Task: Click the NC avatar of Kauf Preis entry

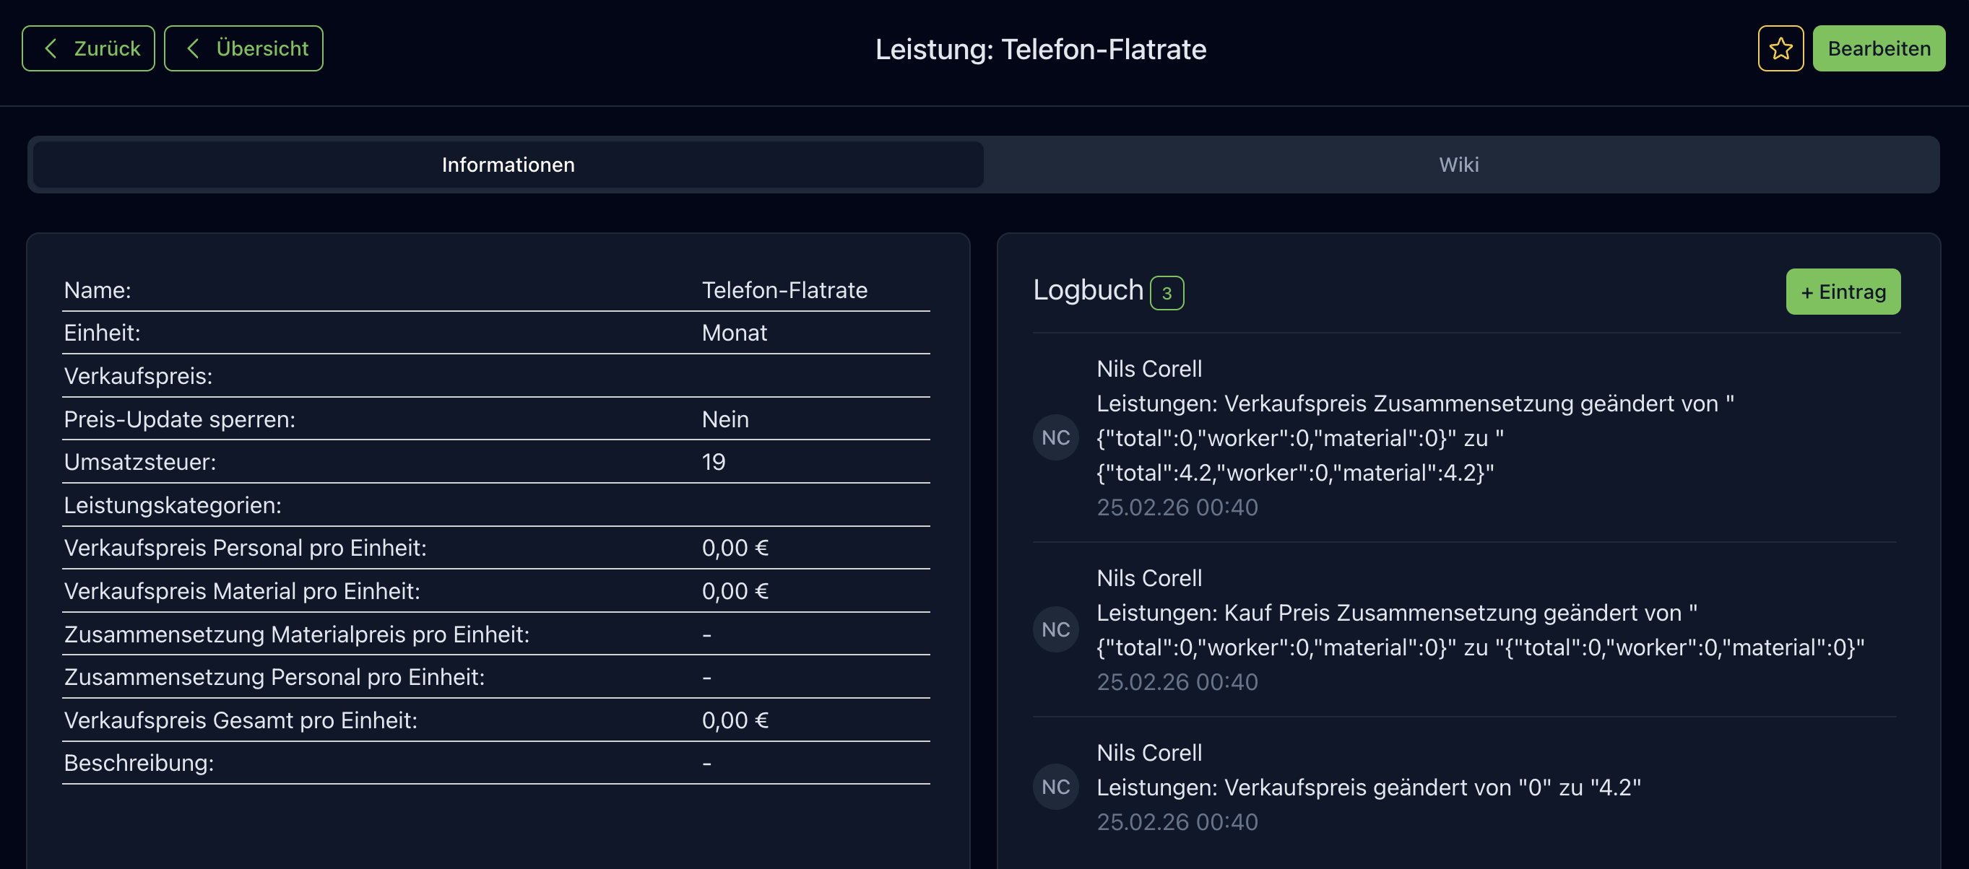Action: [x=1055, y=629]
